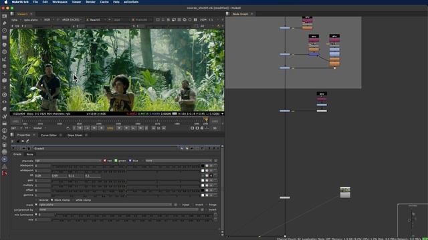Open the Time nodes clock icon
428x240 pixels.
tap(5, 30)
